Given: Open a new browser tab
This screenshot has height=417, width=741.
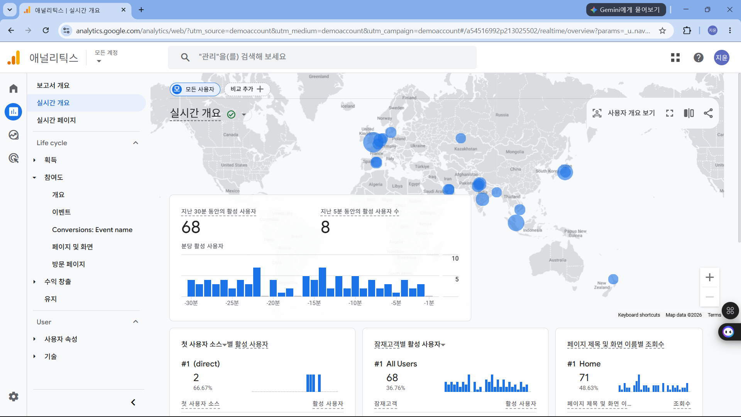Looking at the screenshot, I should pos(141,10).
